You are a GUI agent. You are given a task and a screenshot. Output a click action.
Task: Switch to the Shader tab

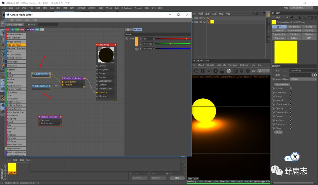pos(138,30)
